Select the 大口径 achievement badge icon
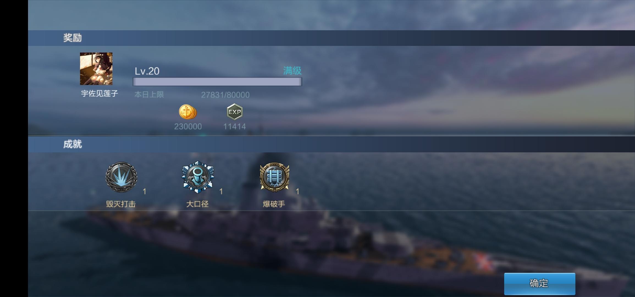This screenshot has height=297, width=635. coord(198,177)
